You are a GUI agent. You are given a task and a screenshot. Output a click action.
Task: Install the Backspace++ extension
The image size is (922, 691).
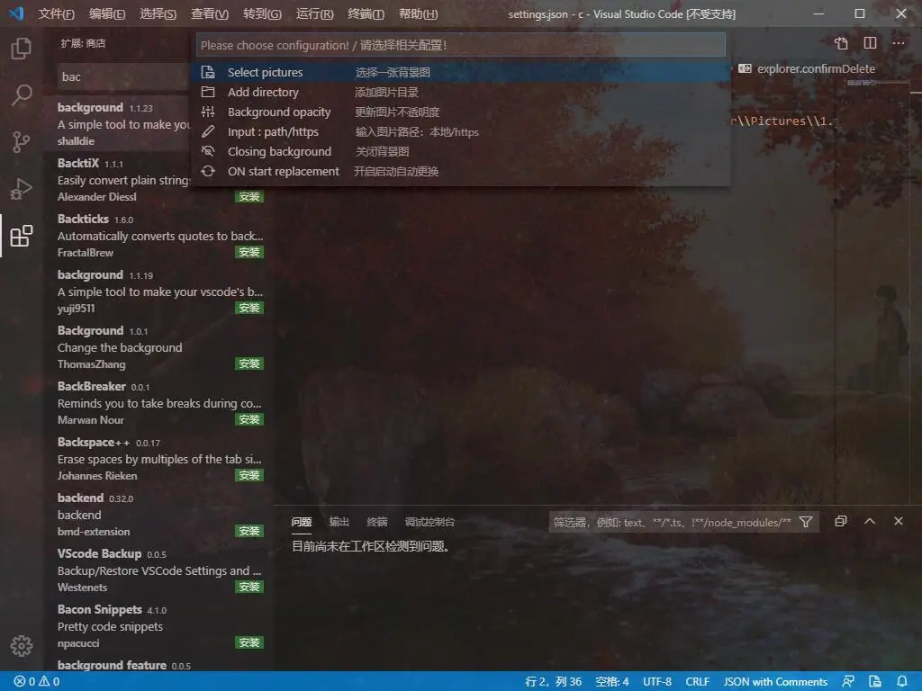(249, 475)
